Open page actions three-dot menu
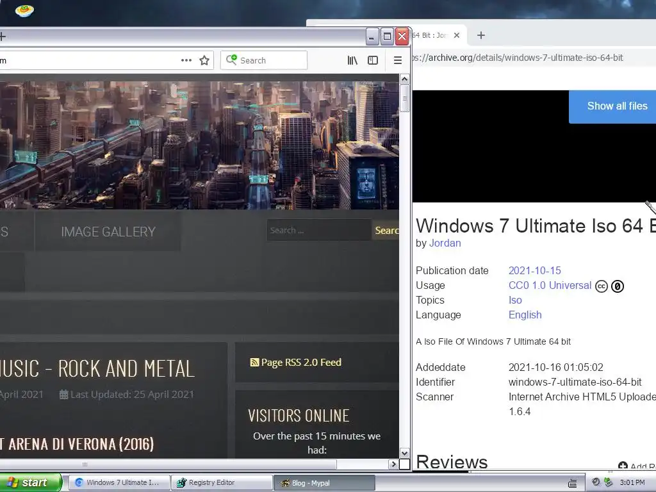Viewport: 656px width, 492px height. click(x=186, y=60)
